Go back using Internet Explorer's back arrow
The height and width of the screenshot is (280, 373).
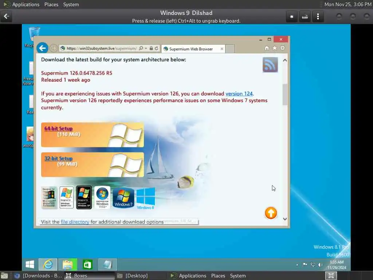tap(42, 48)
